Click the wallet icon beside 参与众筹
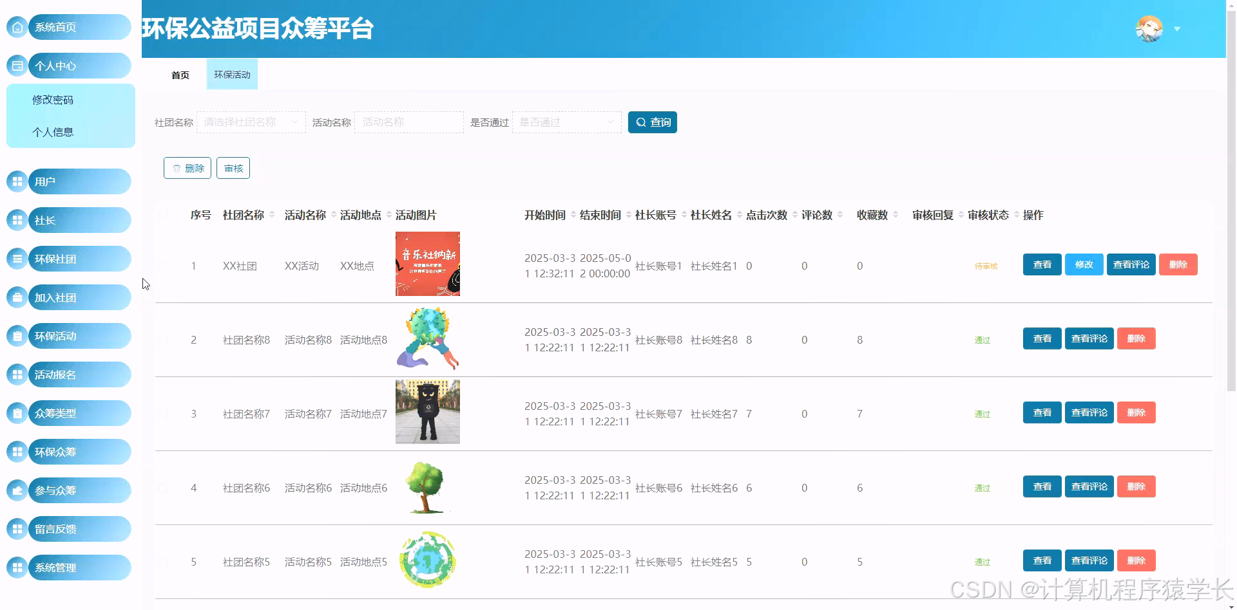Screen dimensions: 1237x610 17,490
